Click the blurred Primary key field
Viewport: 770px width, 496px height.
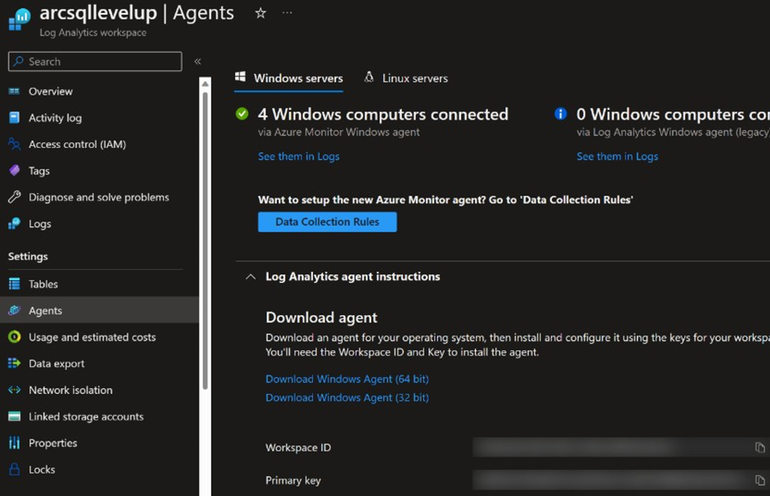click(x=621, y=481)
